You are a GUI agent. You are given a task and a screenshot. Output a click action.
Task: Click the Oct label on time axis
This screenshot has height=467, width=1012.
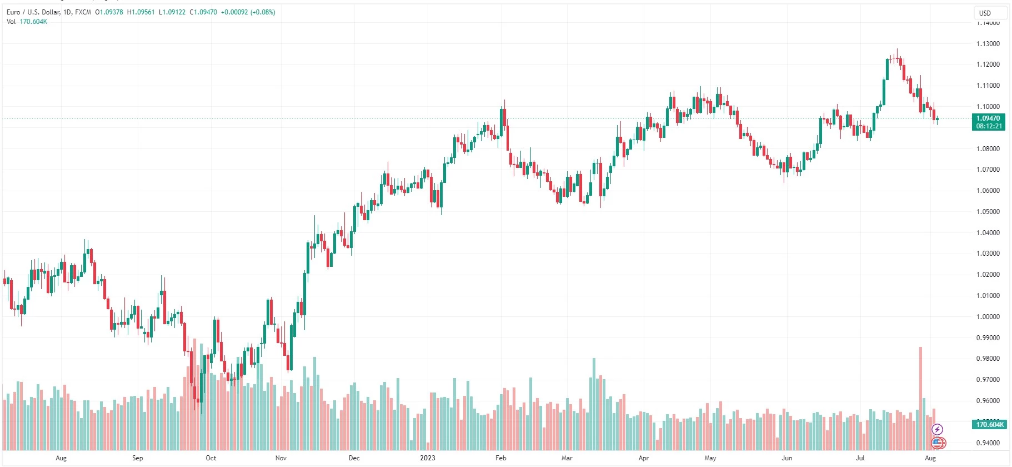pyautogui.click(x=211, y=458)
